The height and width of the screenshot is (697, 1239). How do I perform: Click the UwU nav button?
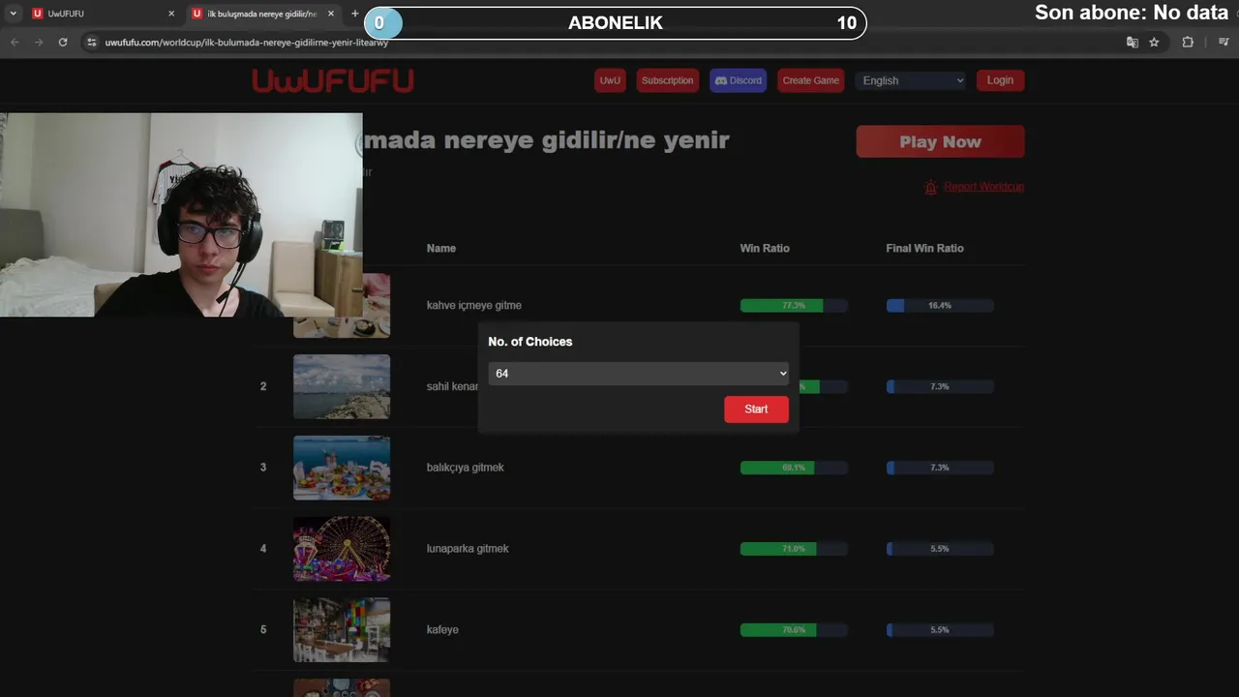610,80
